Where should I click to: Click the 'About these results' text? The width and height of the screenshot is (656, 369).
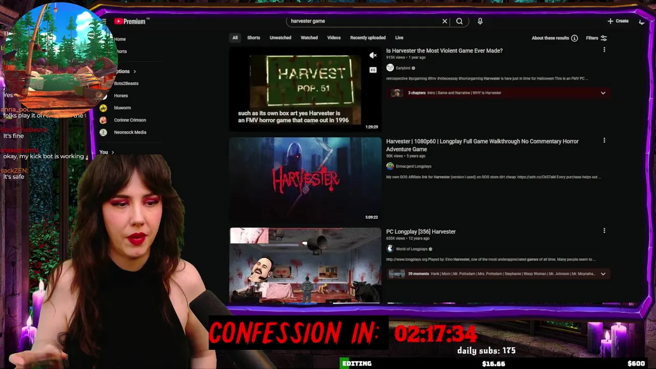[550, 38]
